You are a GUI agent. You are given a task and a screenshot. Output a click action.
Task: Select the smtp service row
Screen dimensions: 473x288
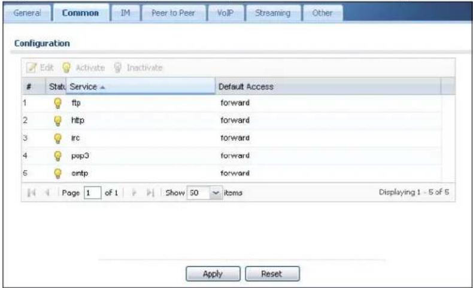tap(232, 174)
